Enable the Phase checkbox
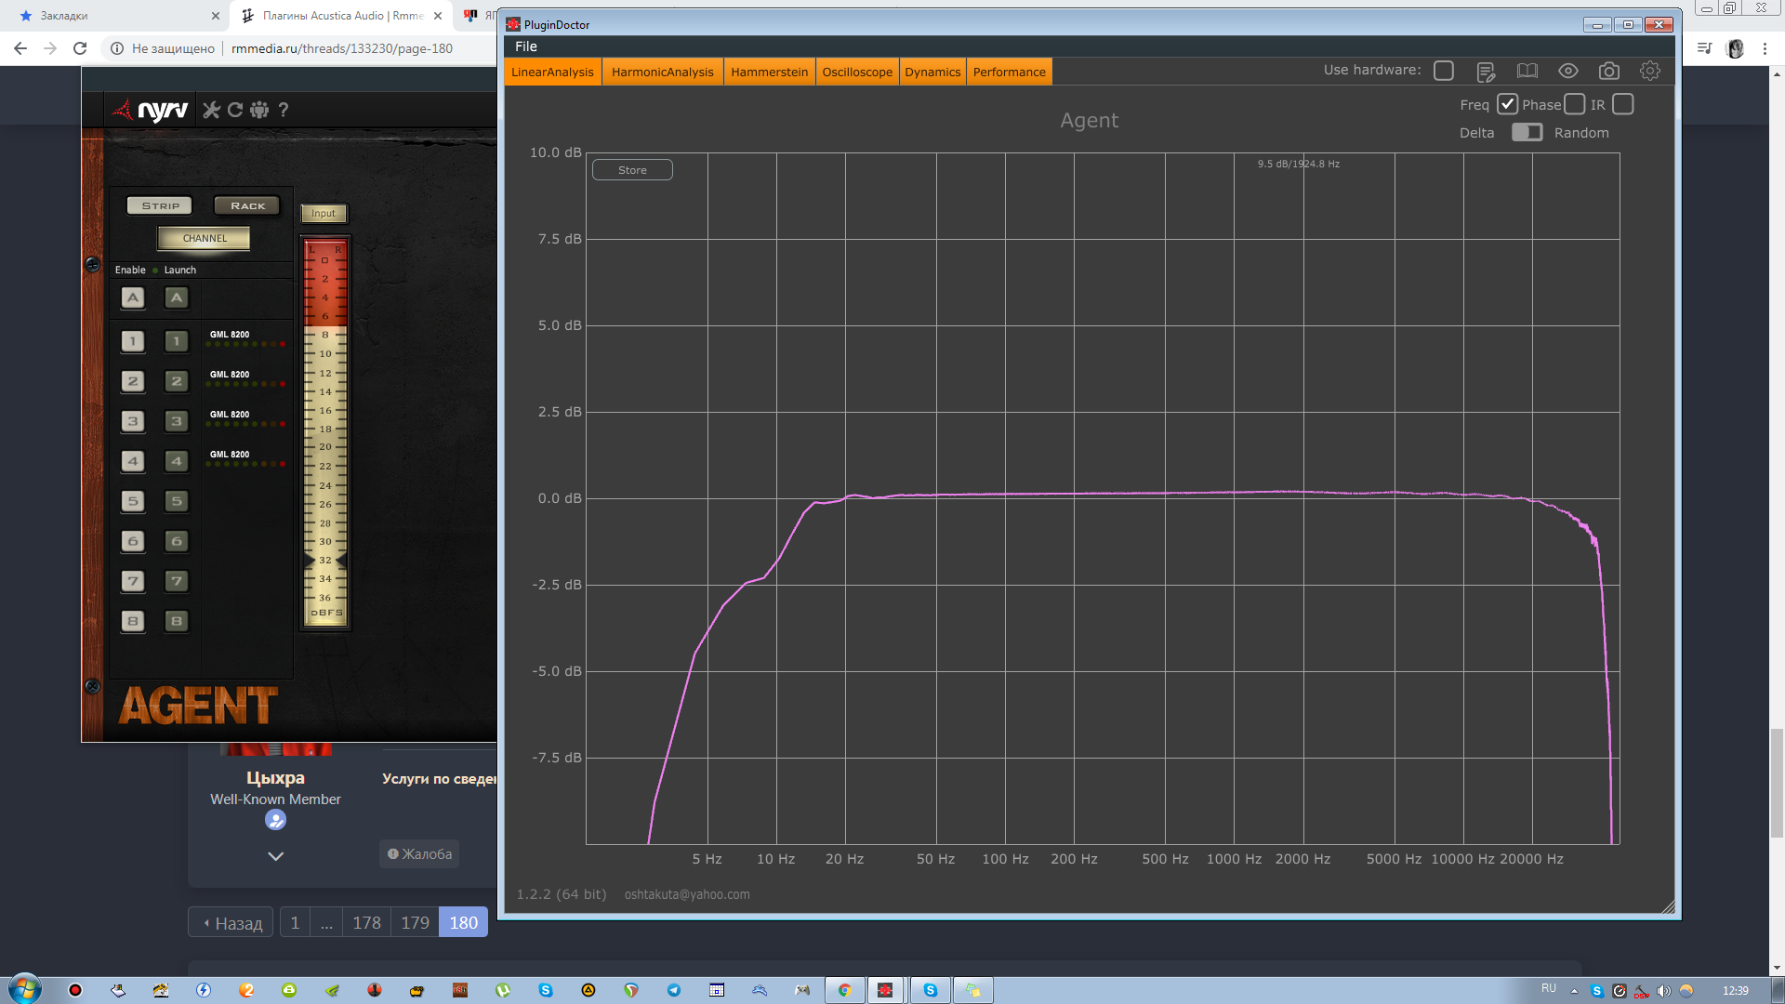Viewport: 1785px width, 1004px height. pyautogui.click(x=1574, y=104)
